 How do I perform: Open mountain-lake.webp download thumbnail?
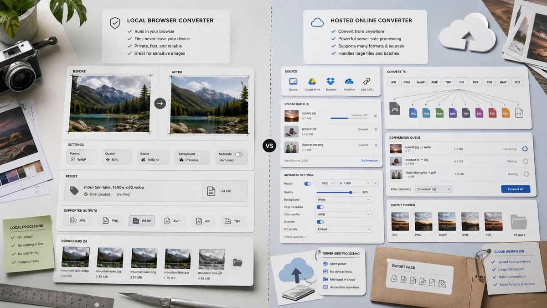[76, 257]
